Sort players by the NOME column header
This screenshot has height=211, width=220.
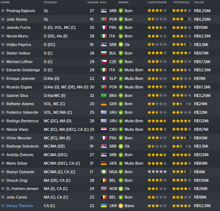click(x=5, y=2)
